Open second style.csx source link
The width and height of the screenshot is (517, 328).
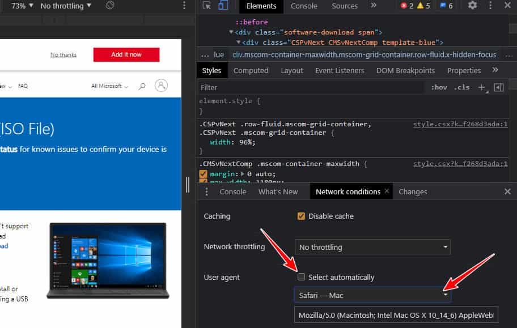click(460, 164)
